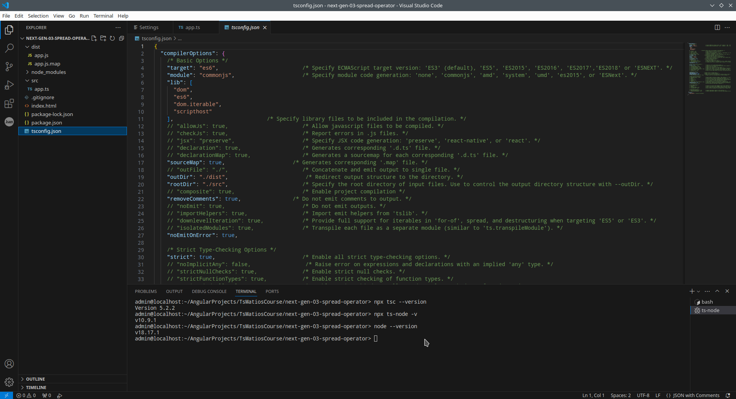Open Run and Debug view
The height and width of the screenshot is (399, 736).
point(9,85)
